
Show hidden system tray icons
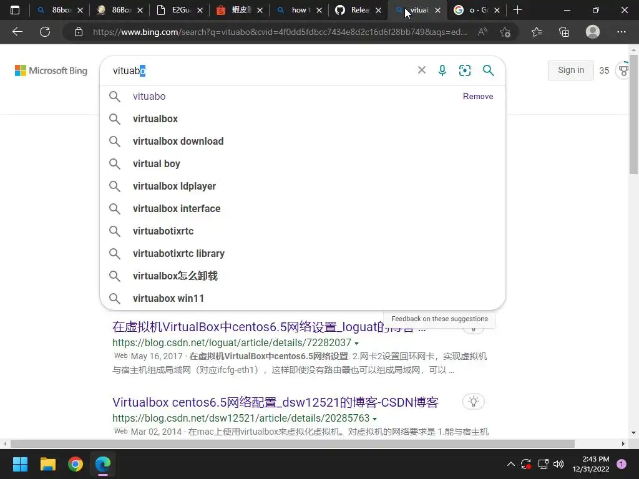point(510,464)
